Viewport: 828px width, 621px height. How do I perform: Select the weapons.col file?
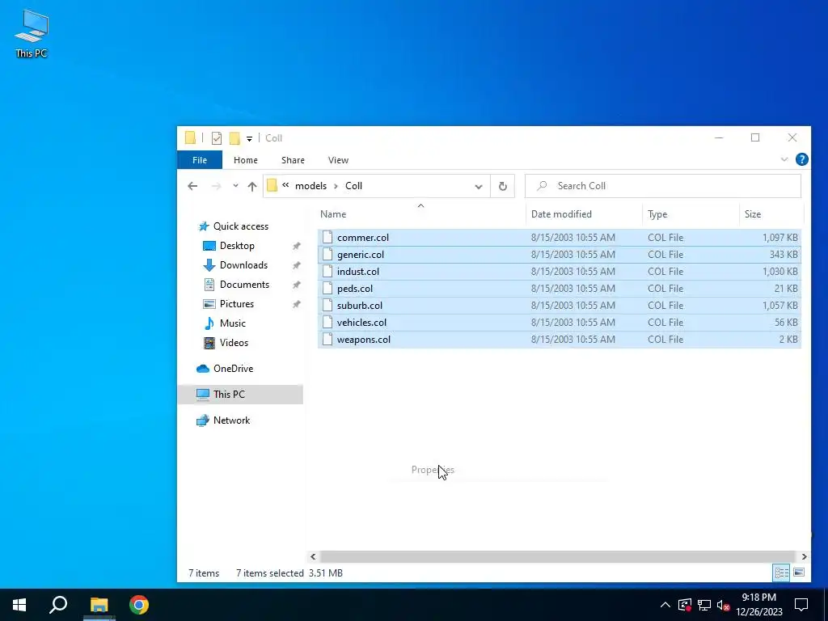[x=560, y=339]
